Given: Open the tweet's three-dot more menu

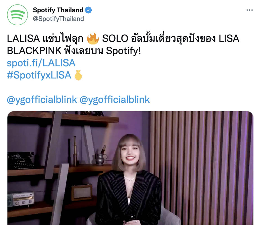Looking at the screenshot, I should 249,10.
